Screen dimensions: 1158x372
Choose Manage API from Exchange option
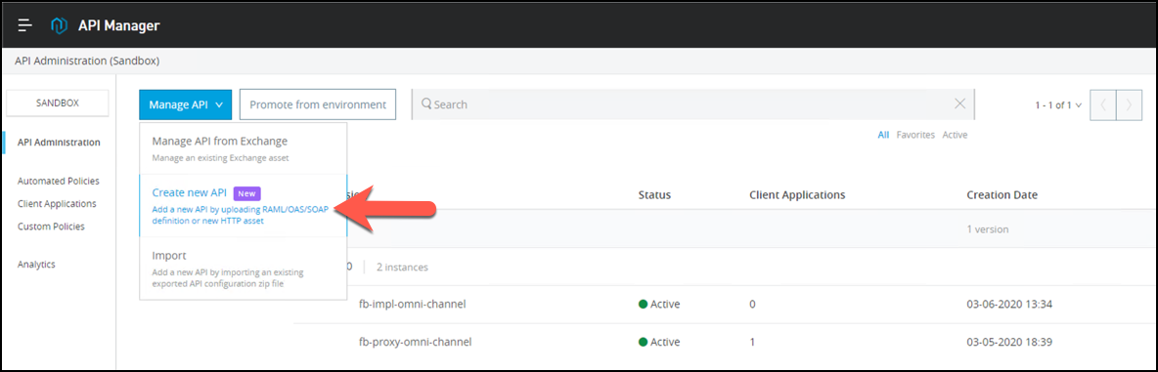pyautogui.click(x=243, y=148)
